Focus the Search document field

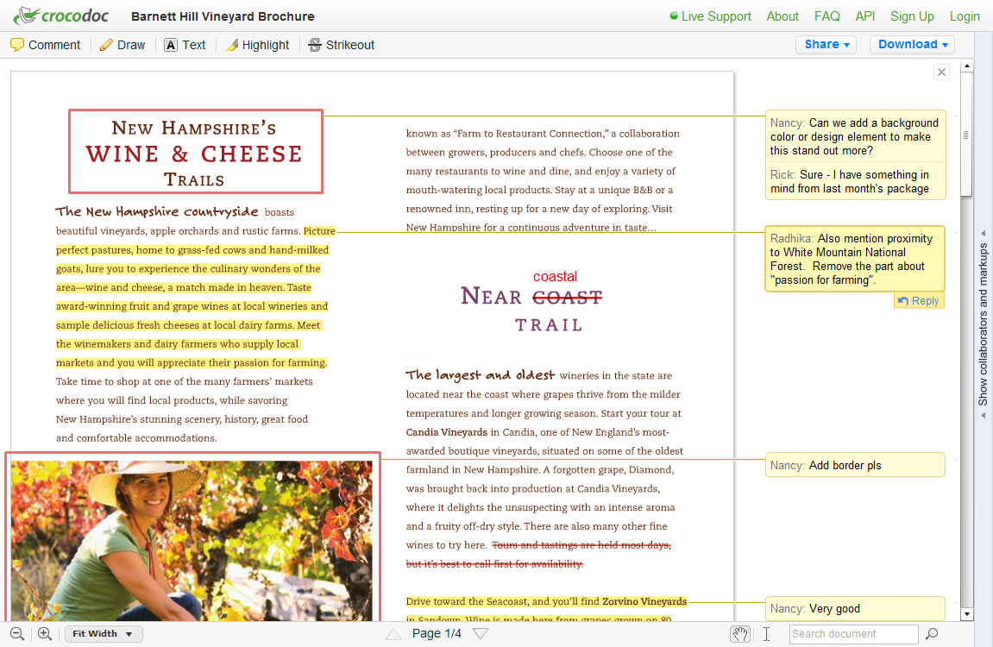(853, 634)
